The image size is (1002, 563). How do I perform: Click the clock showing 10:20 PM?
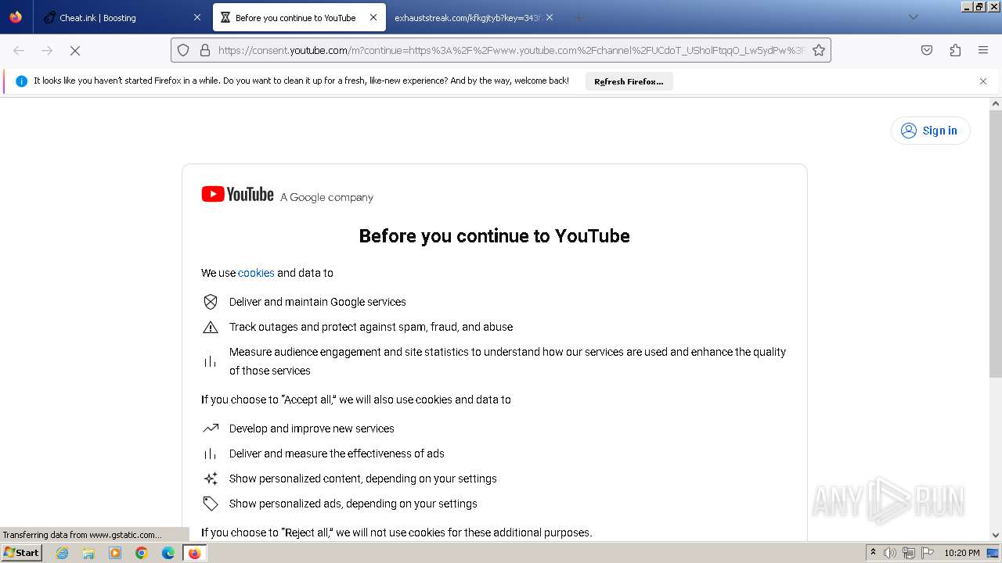[x=962, y=553]
